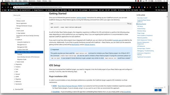Jump to API Reference in article nav
Screen dimensions: 170x95
tap(141, 46)
